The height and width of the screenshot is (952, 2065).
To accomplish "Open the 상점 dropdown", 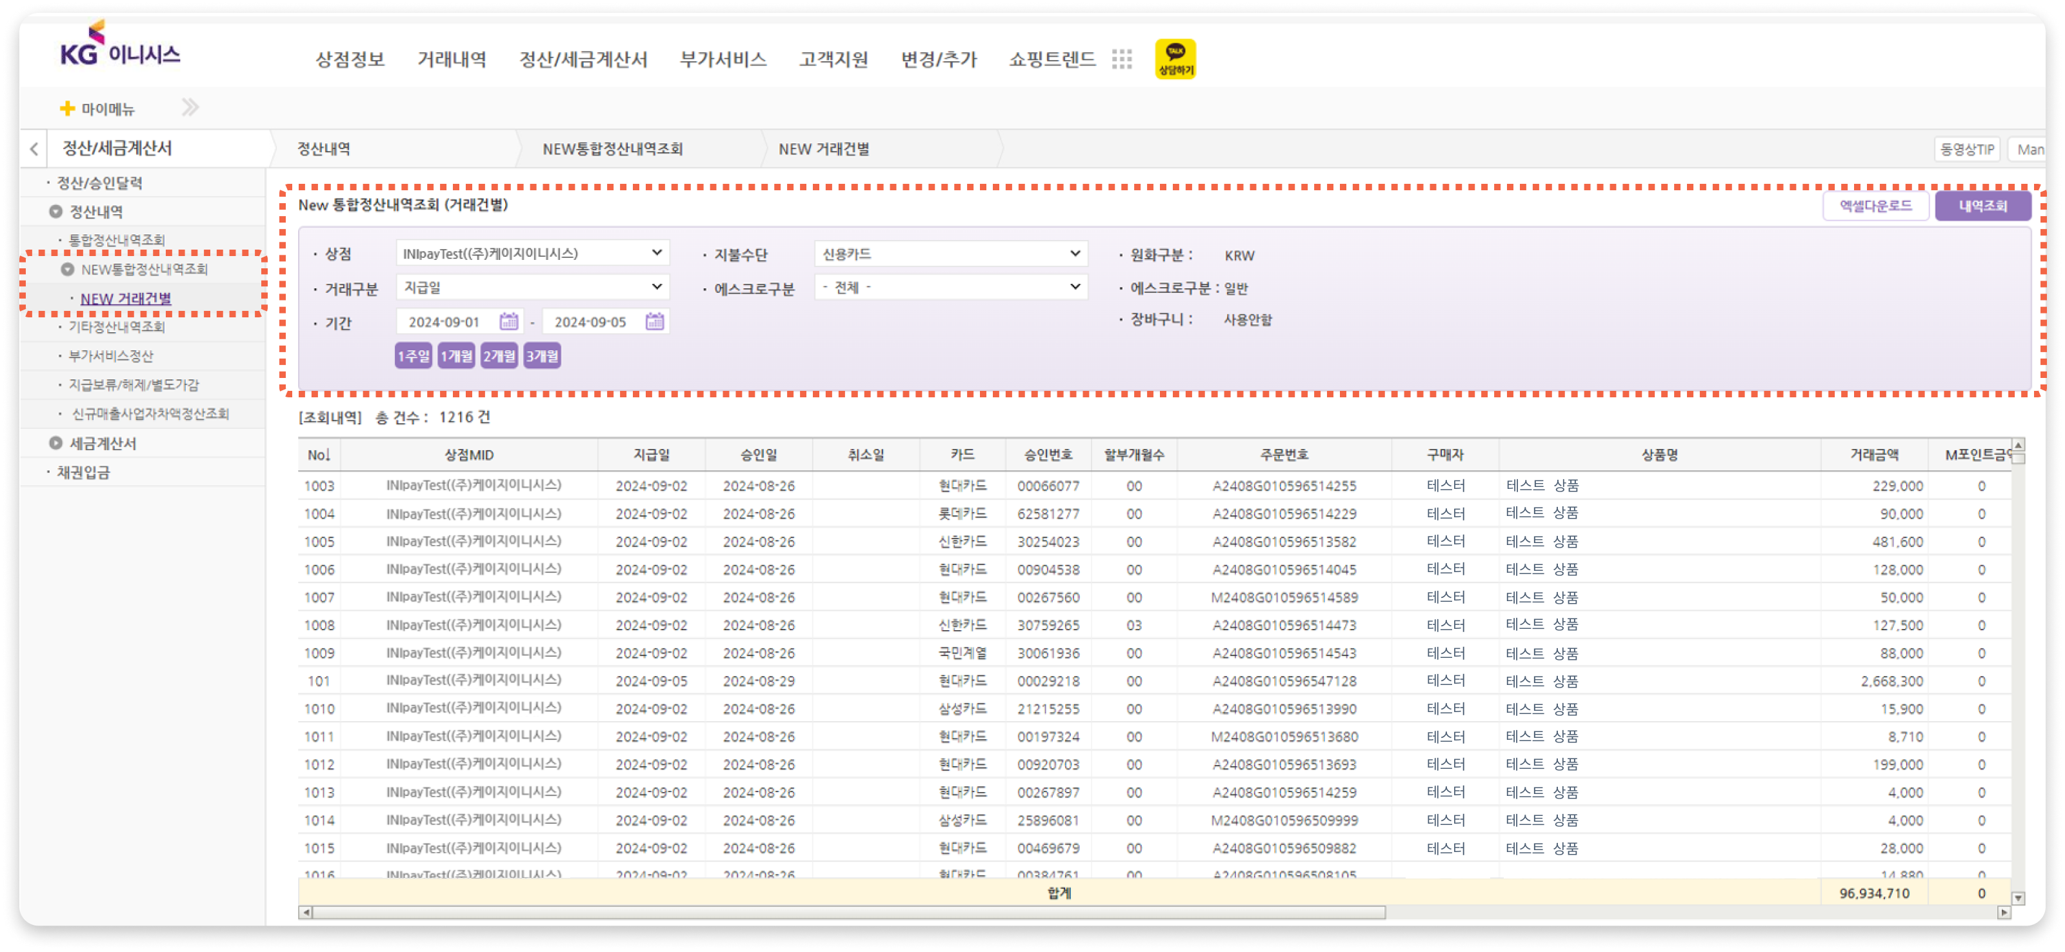I will pyautogui.click(x=532, y=253).
